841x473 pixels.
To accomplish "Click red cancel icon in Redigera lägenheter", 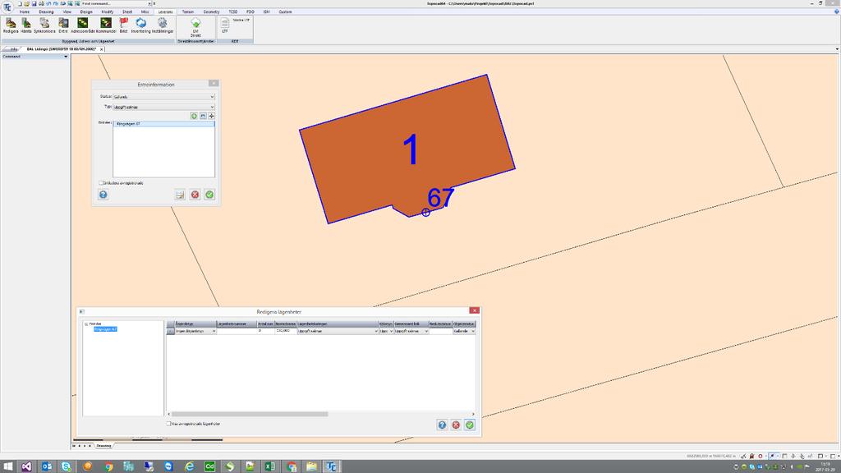I will [456, 425].
